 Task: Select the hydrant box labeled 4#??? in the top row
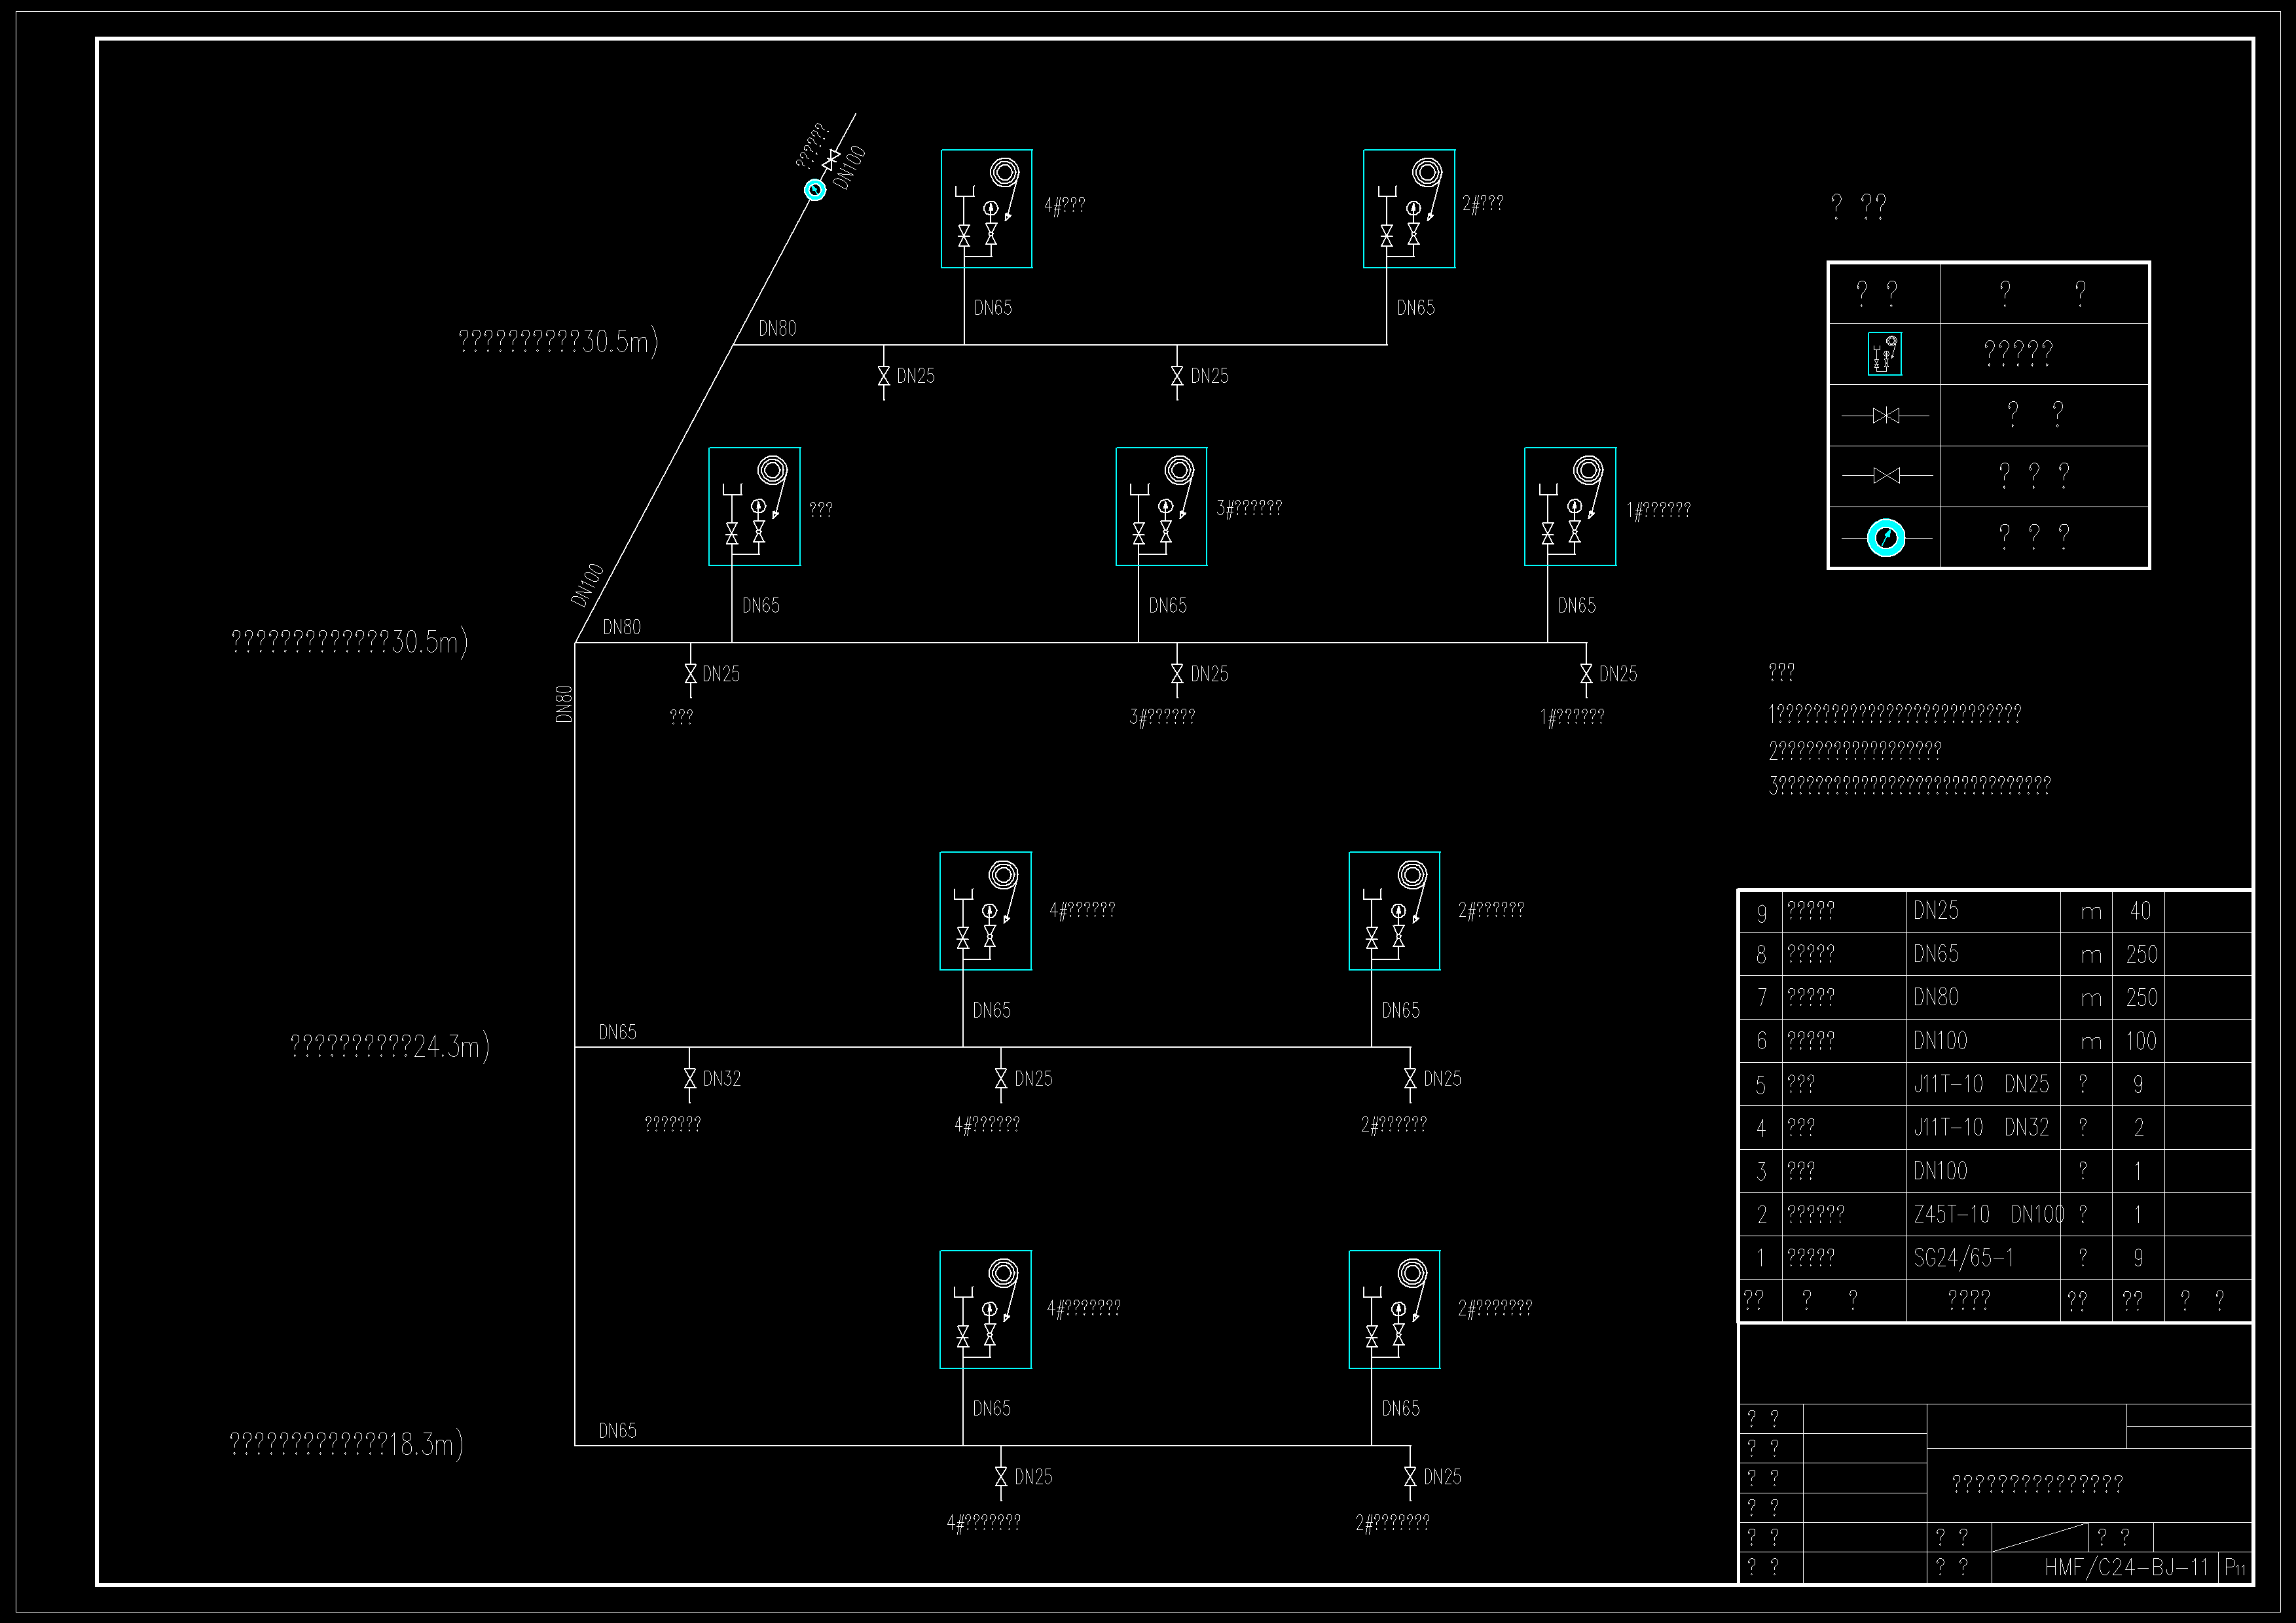point(986,209)
